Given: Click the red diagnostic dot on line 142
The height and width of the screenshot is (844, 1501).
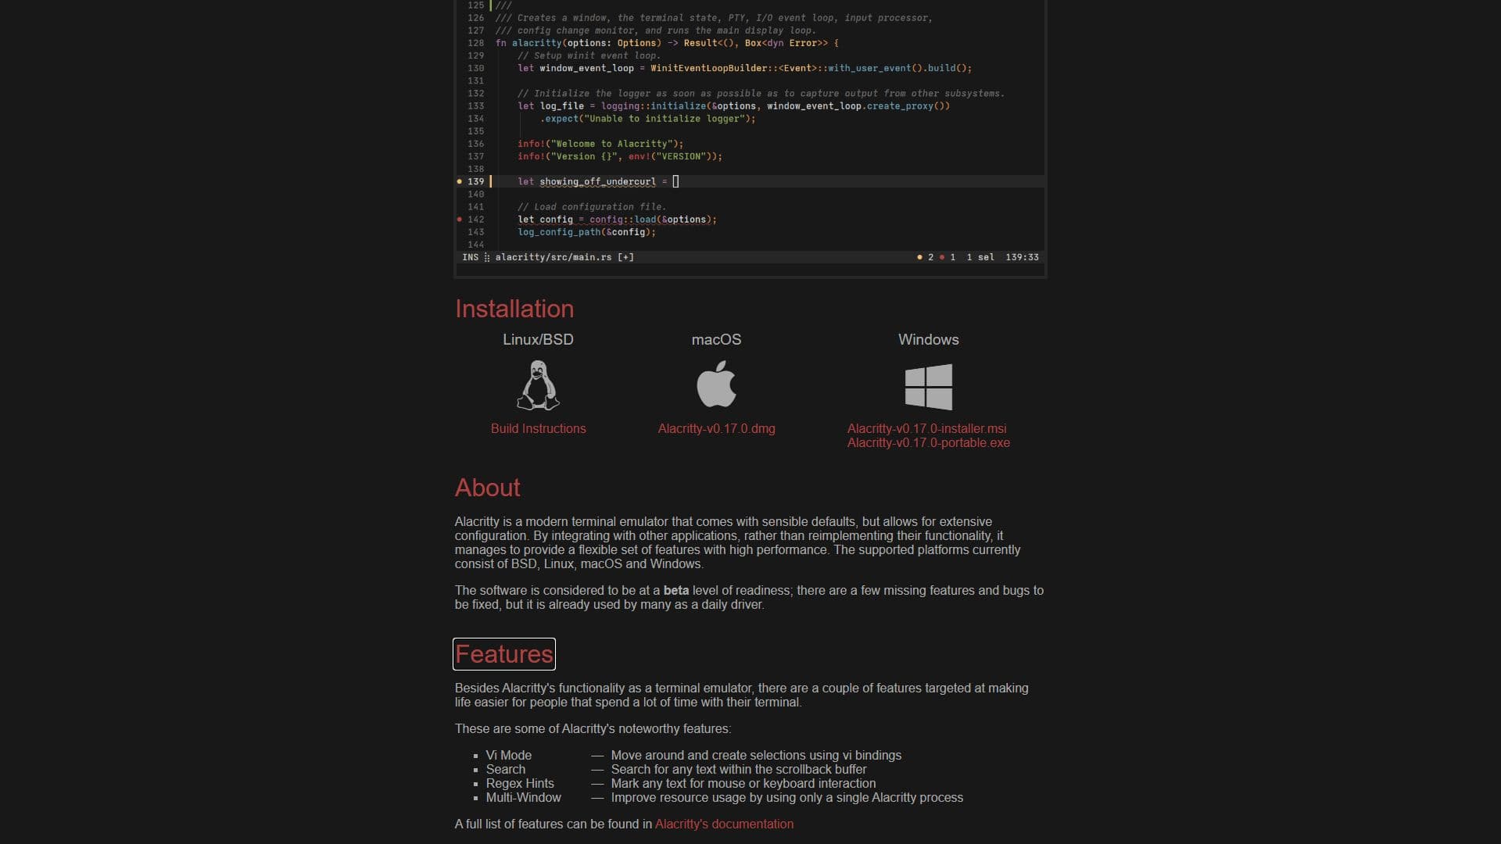Looking at the screenshot, I should tap(459, 220).
